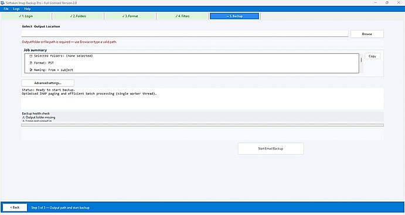Viewport: 405px width, 215px height.
Task: Switch to the 1. Login step tab
Action: (x=26, y=16)
